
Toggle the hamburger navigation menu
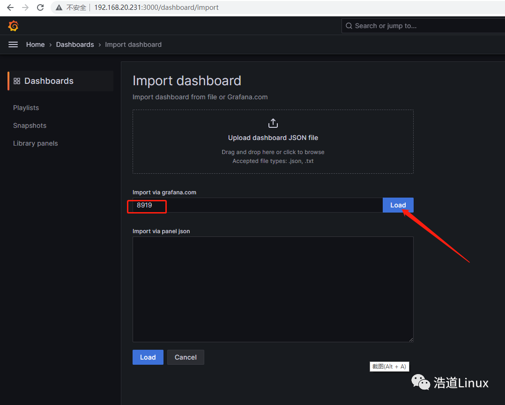[x=13, y=44]
